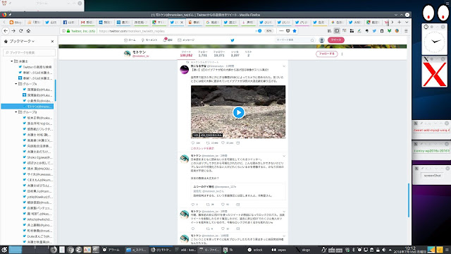Close the bookmarks sidebar
Viewport: 451px width, 254px height.
(52, 41)
